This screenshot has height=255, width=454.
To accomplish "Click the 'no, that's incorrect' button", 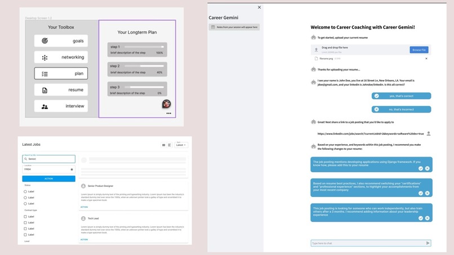I will pos(401,109).
